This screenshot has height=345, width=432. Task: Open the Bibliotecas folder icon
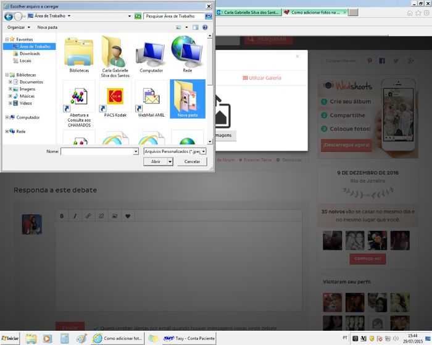[79, 55]
